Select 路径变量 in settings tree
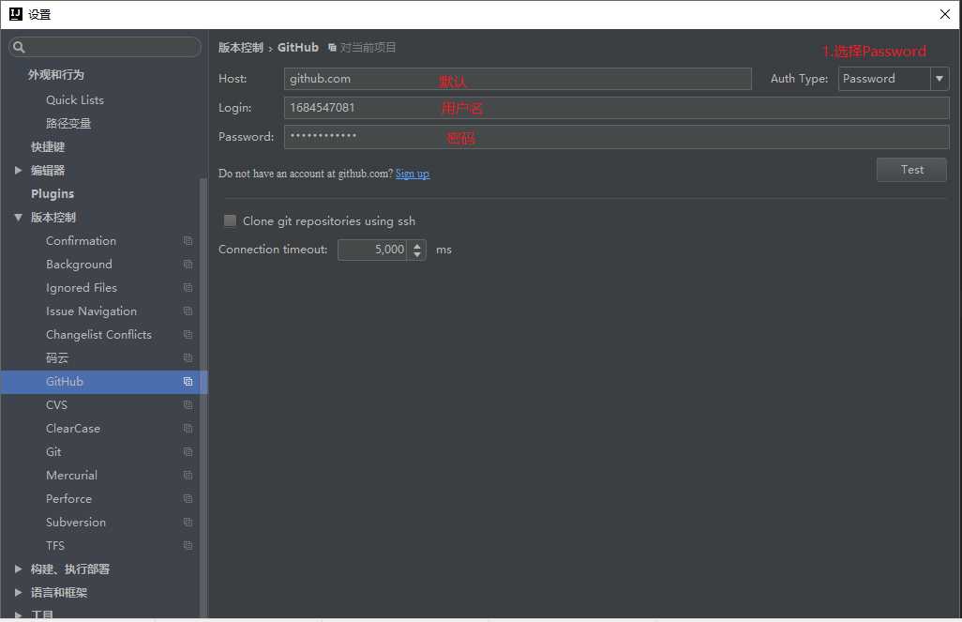This screenshot has width=962, height=622. click(x=68, y=124)
